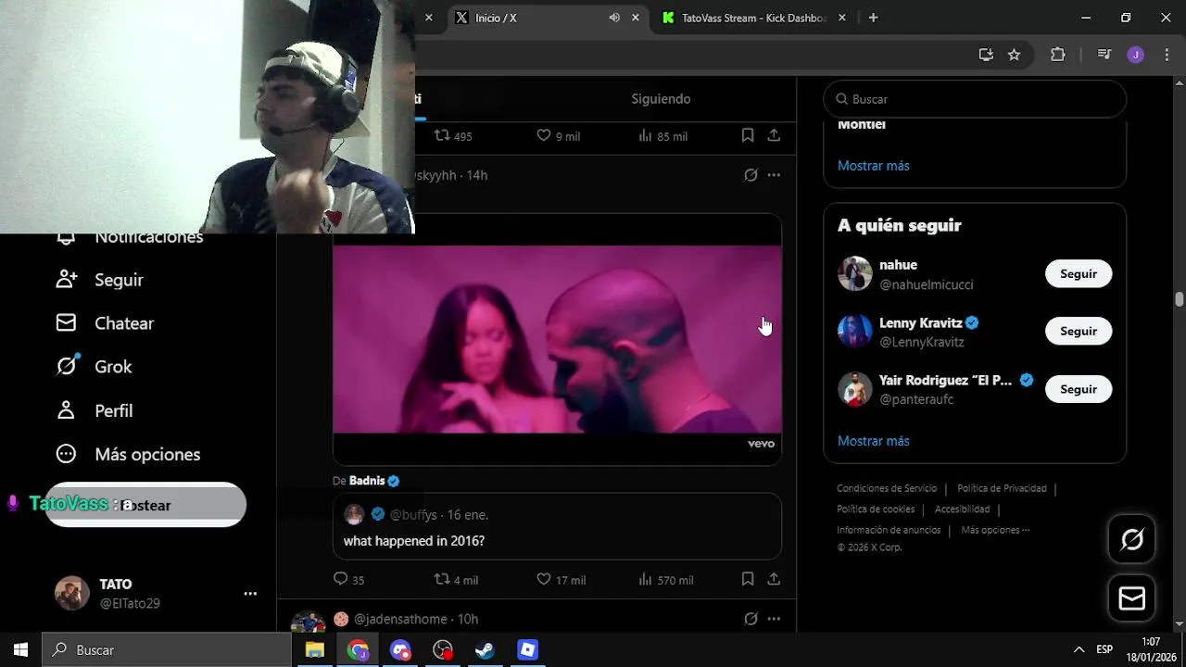Expand Más opciones footer link
This screenshot has height=667, width=1186.
pos(995,530)
